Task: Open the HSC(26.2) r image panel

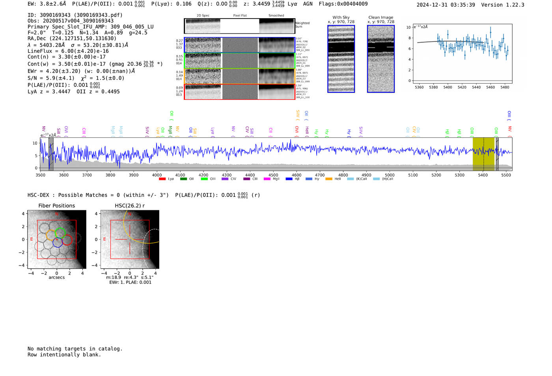Action: tap(130, 239)
